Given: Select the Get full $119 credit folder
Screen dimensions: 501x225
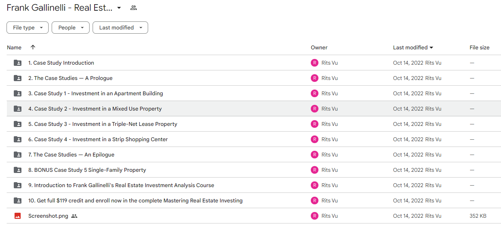Looking at the screenshot, I should [x=254, y=201].
